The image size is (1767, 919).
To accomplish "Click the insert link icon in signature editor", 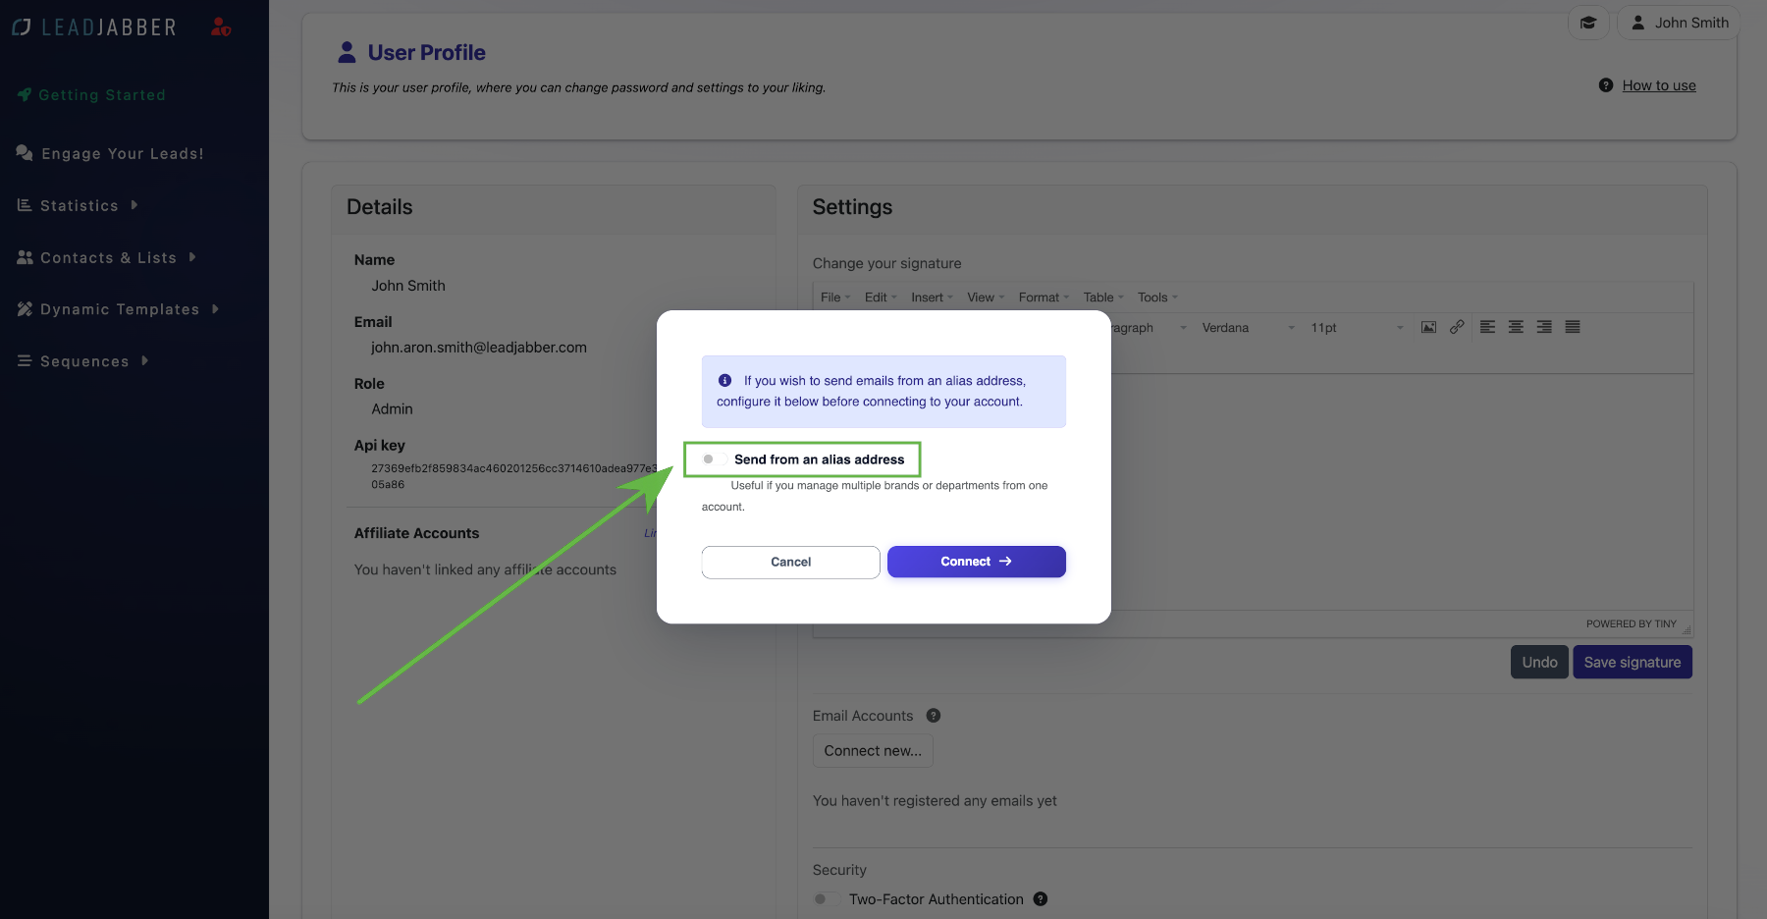I will [x=1457, y=327].
